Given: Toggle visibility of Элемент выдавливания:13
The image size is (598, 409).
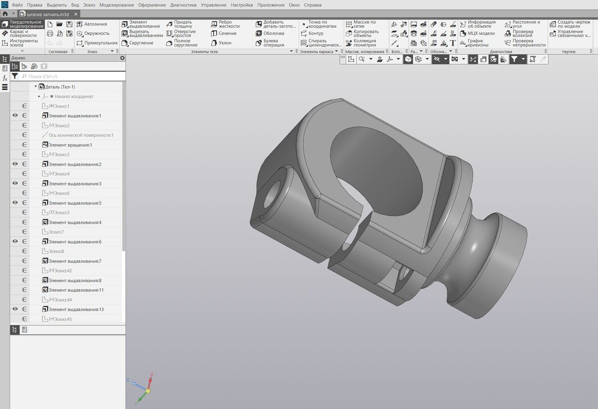Looking at the screenshot, I should [x=15, y=309].
